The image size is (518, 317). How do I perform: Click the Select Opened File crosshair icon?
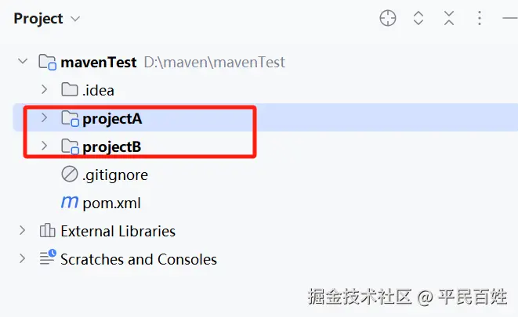coord(388,18)
